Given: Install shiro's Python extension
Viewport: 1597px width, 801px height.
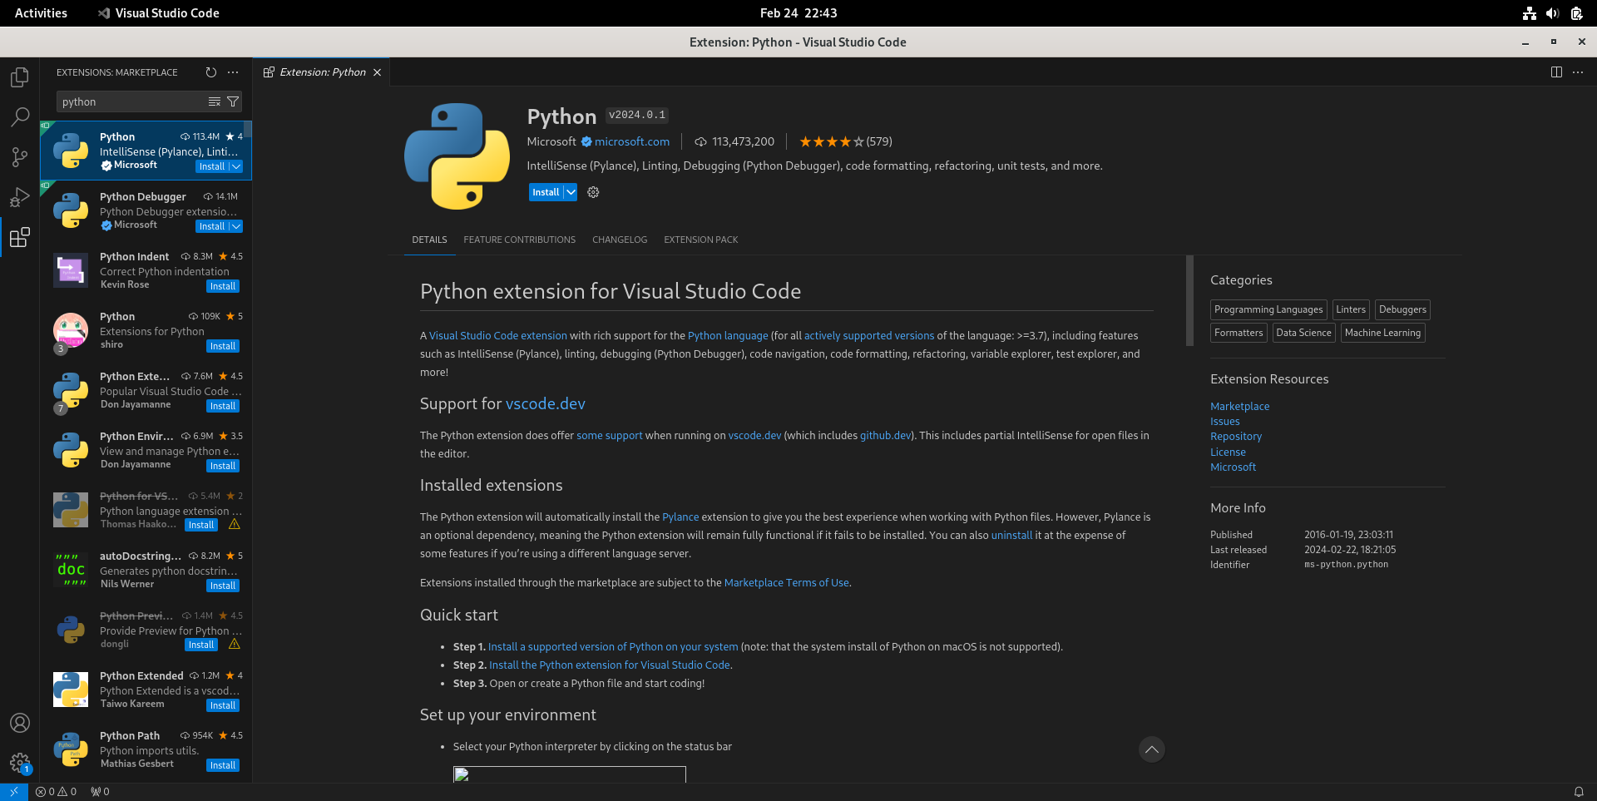Looking at the screenshot, I should [x=223, y=346].
